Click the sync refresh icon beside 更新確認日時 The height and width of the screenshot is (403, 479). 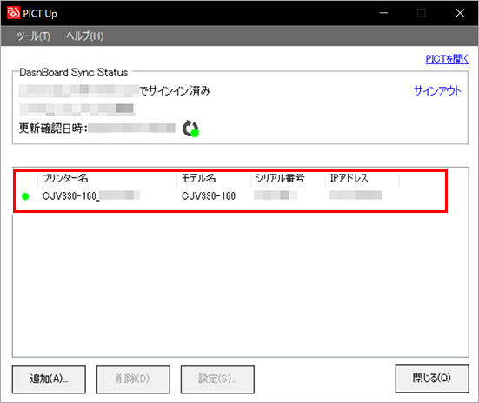tap(190, 129)
